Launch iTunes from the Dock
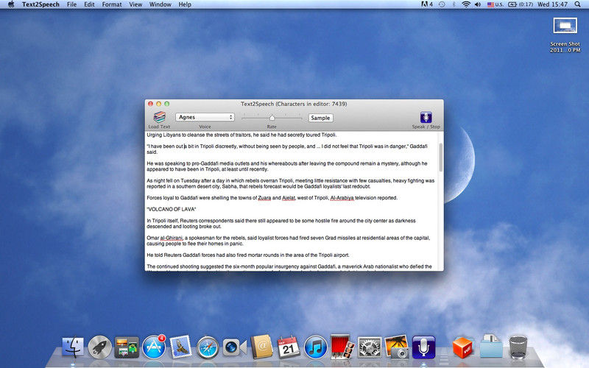This screenshot has width=589, height=368. click(x=315, y=346)
